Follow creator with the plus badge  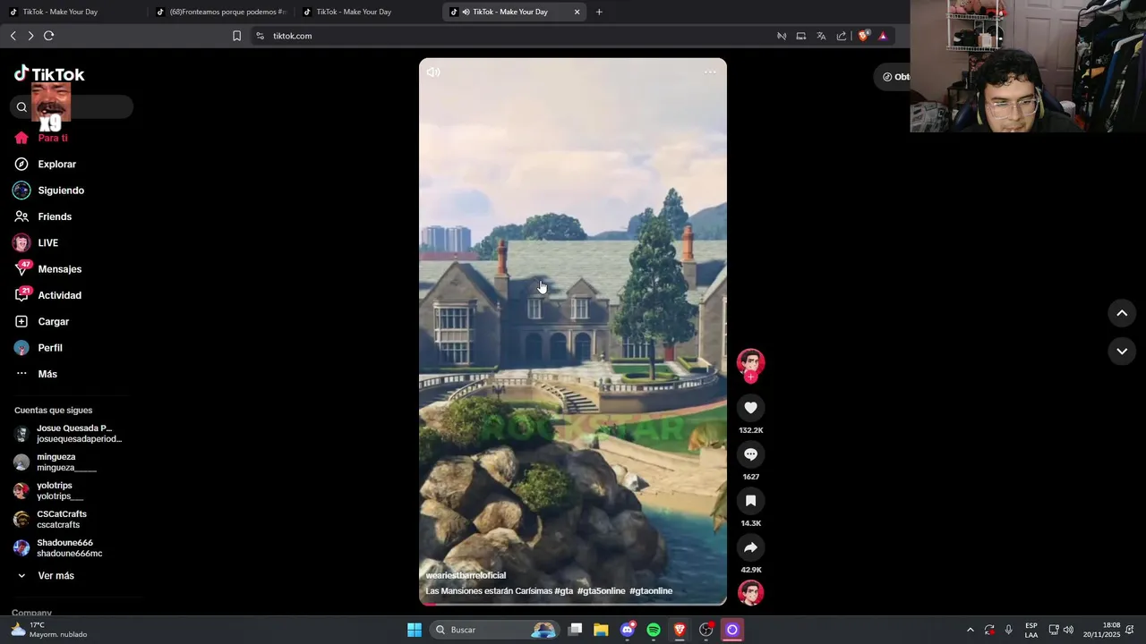pos(750,377)
